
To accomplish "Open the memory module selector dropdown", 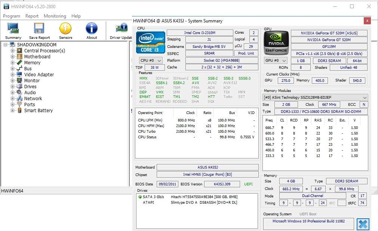I will [x=316, y=98].
